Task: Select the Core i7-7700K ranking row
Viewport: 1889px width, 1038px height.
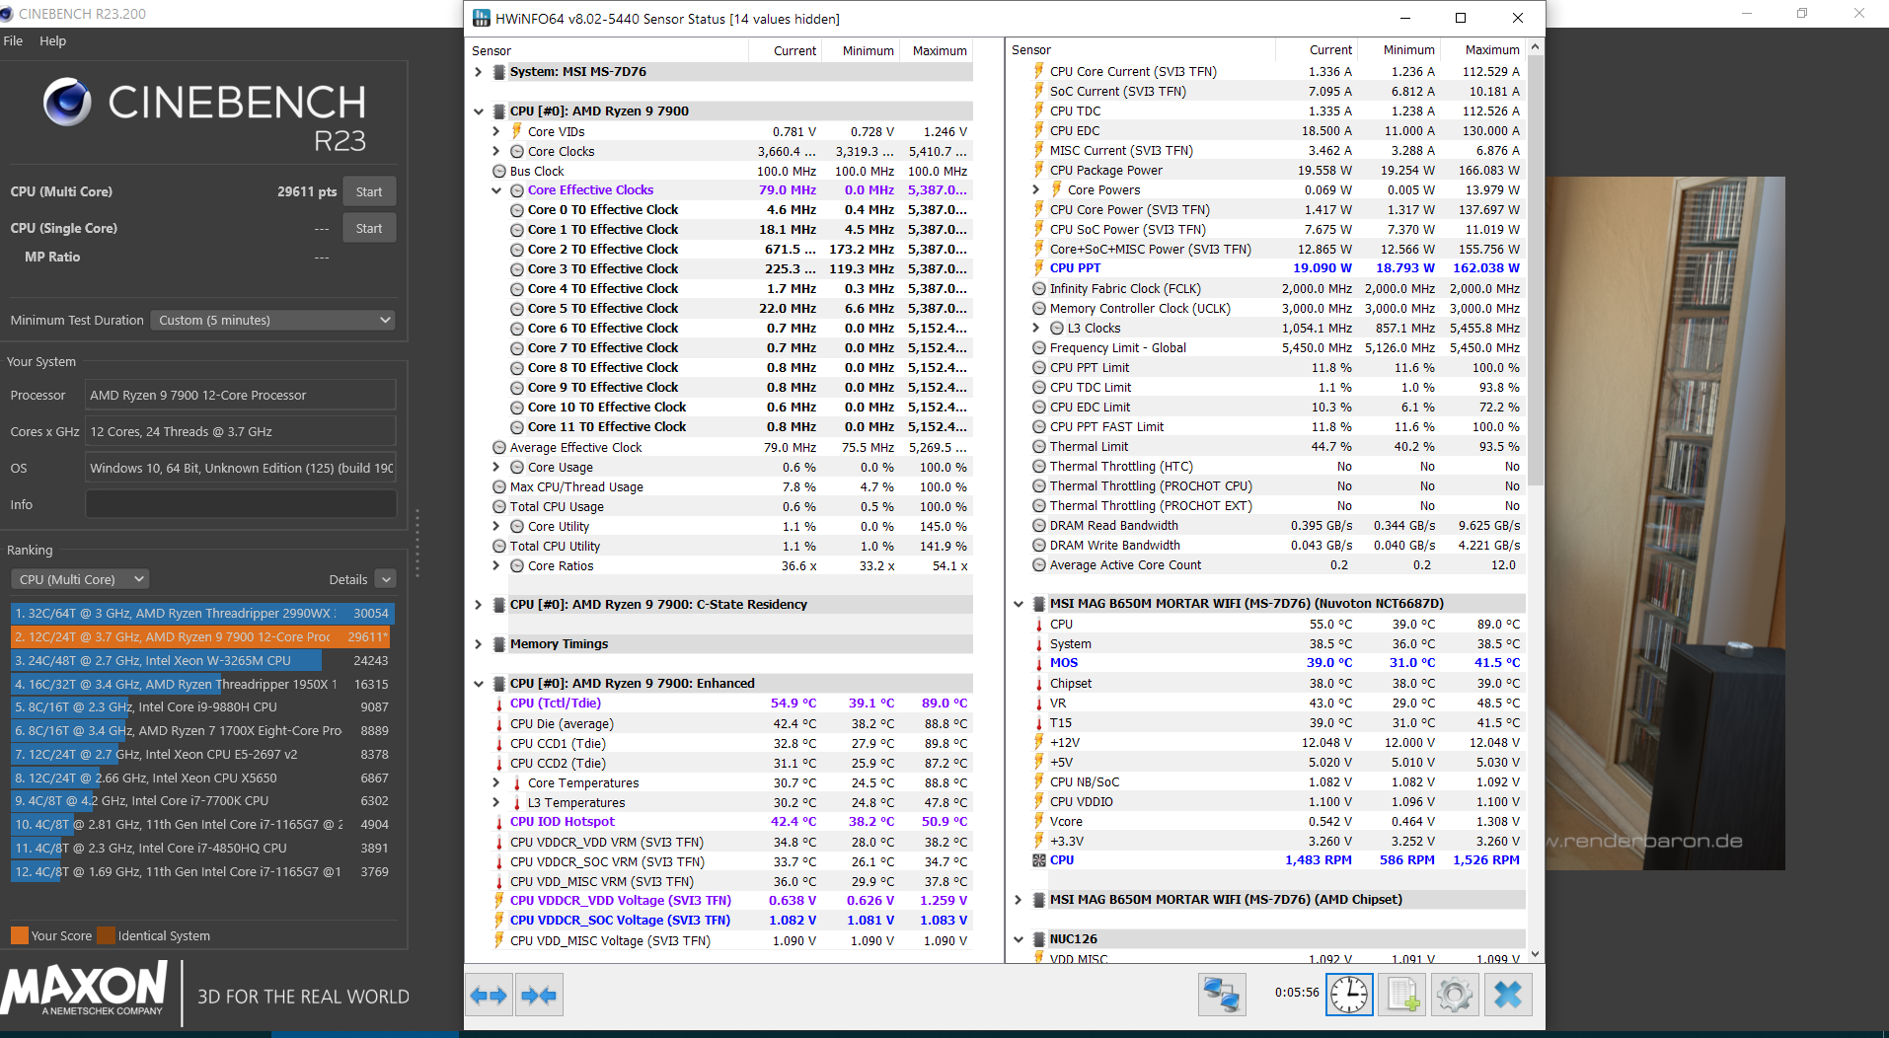Action: click(202, 801)
